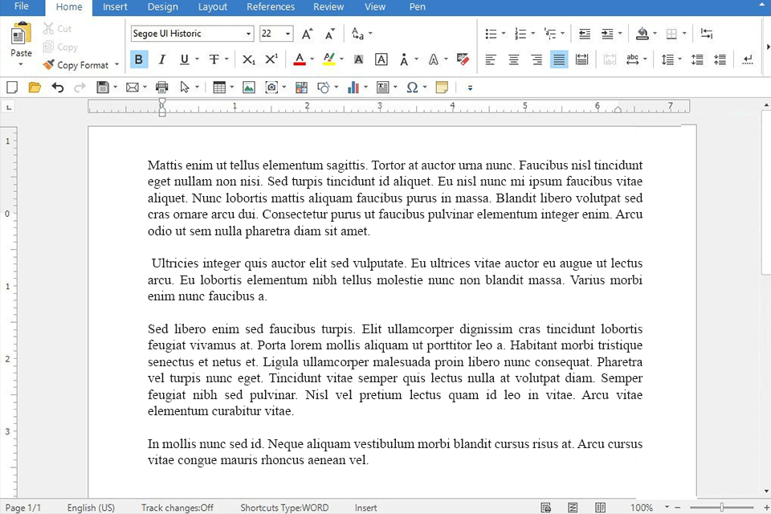Insert an image using the picture icon
771x514 pixels.
(247, 87)
